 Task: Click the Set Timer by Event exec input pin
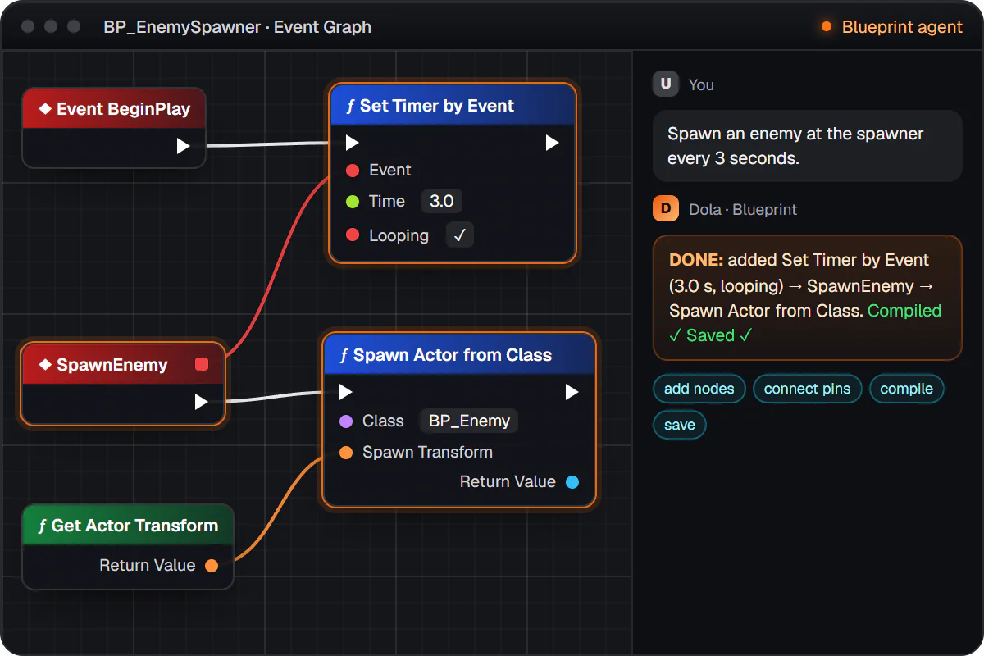(352, 143)
